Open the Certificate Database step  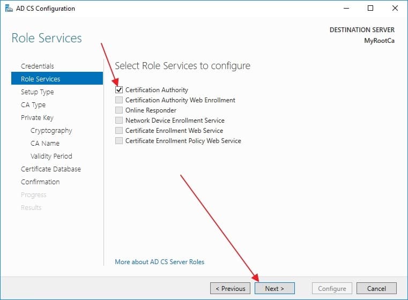pos(51,169)
